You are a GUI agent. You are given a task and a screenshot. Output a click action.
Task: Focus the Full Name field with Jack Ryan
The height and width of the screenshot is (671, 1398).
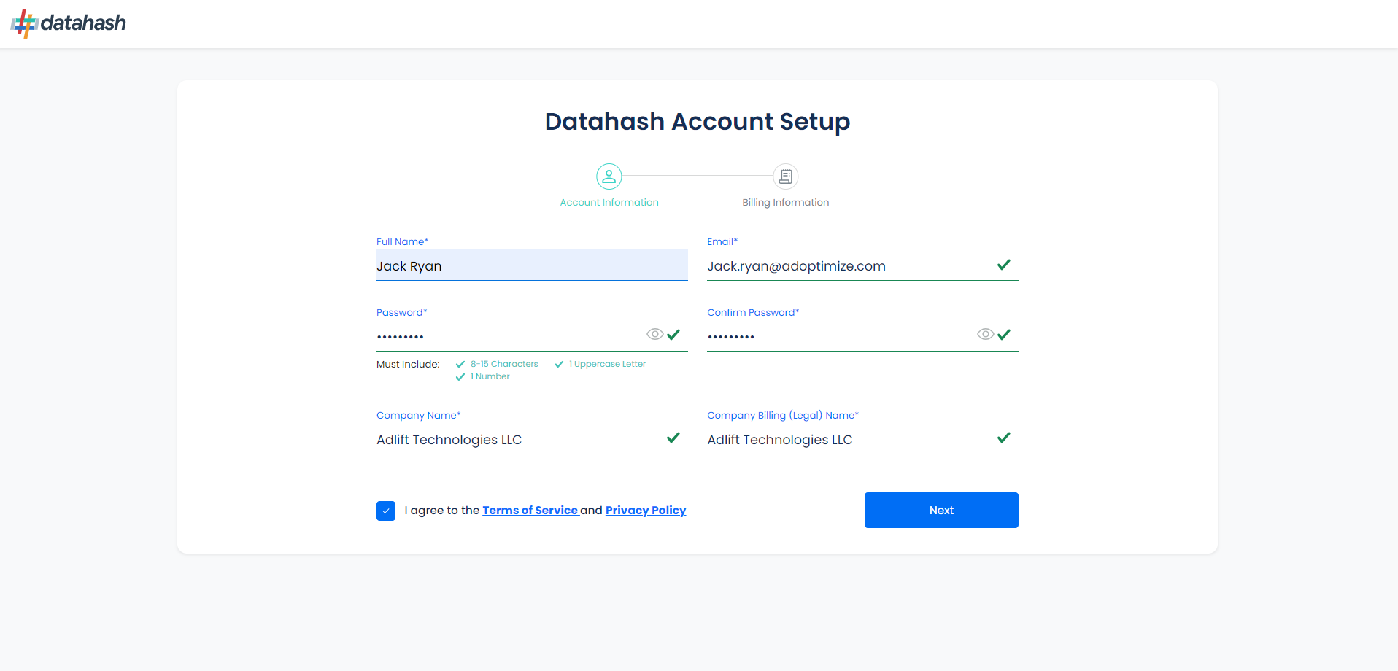coord(532,265)
